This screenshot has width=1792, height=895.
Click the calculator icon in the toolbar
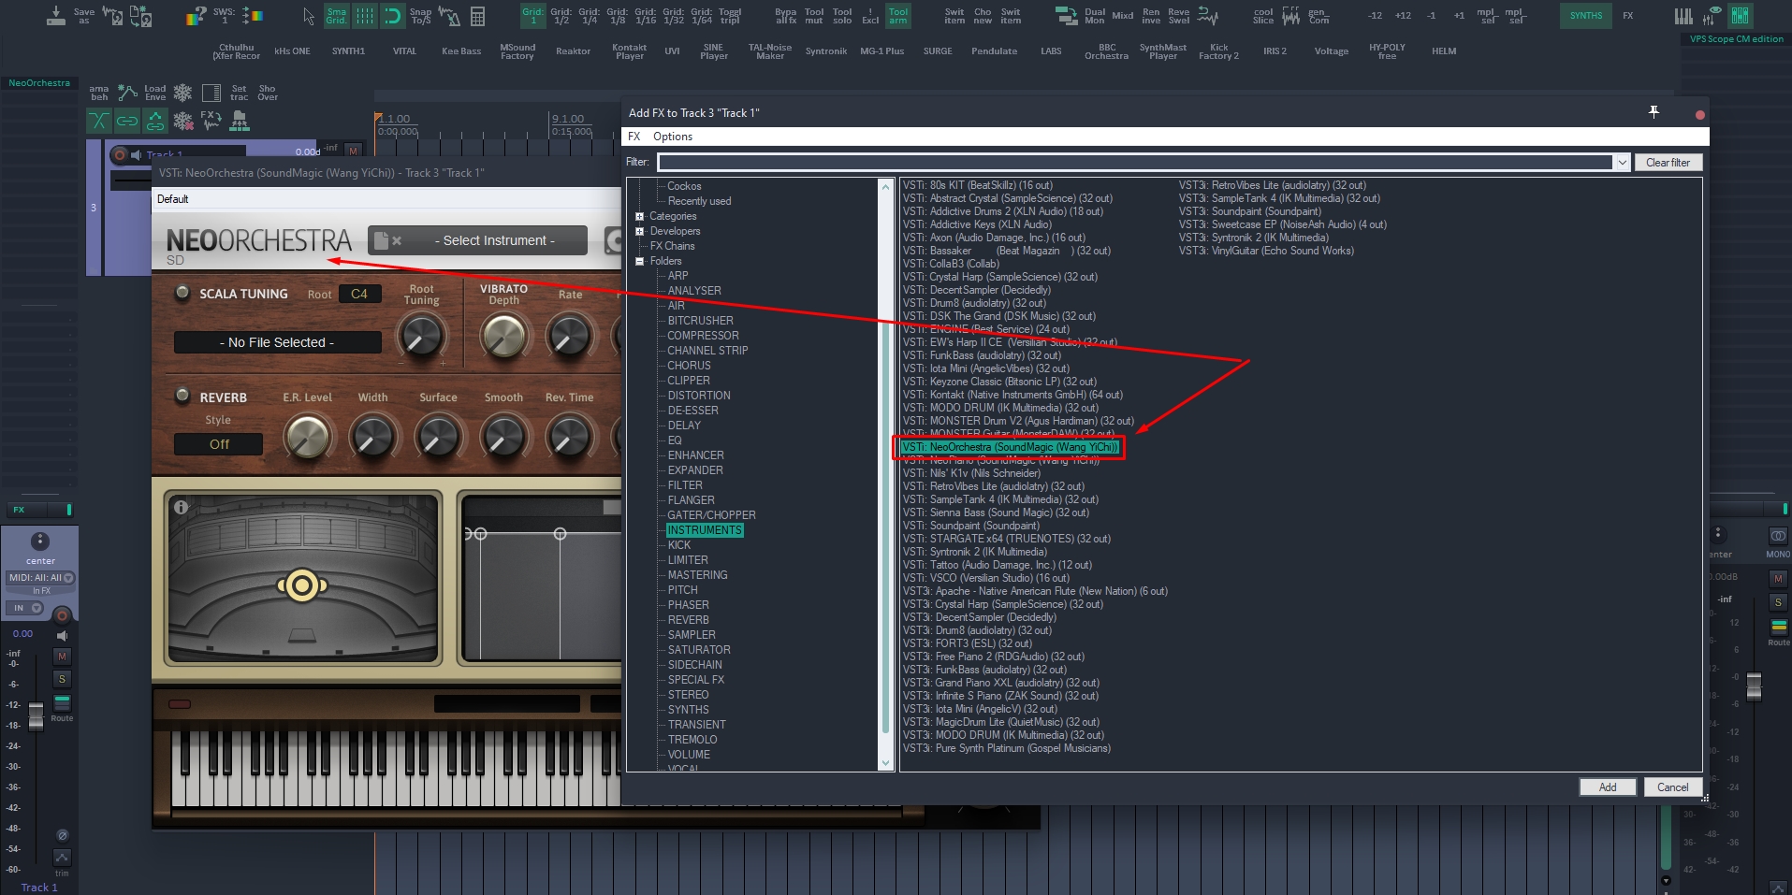(x=477, y=16)
